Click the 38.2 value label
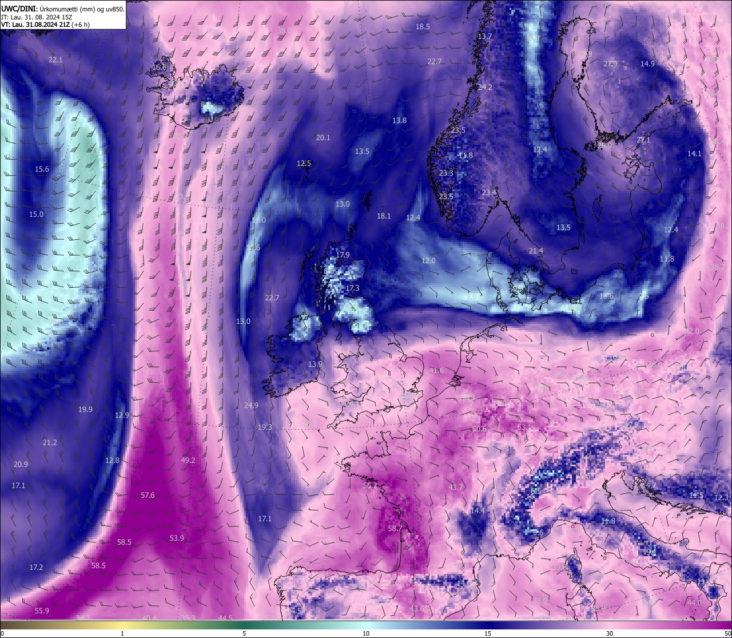This screenshot has width=732, height=638. [718, 267]
